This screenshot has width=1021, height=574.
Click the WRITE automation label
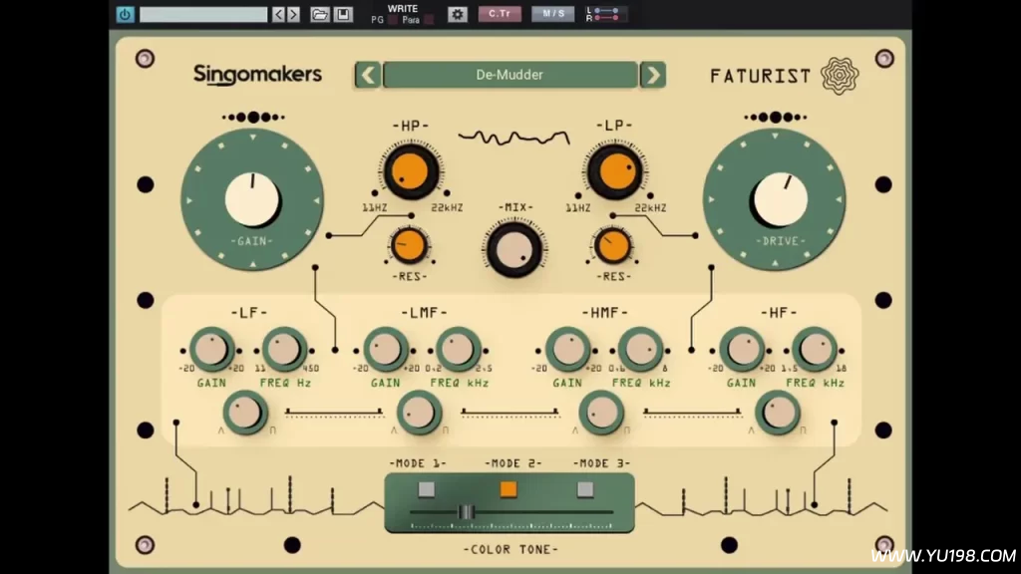tap(405, 8)
